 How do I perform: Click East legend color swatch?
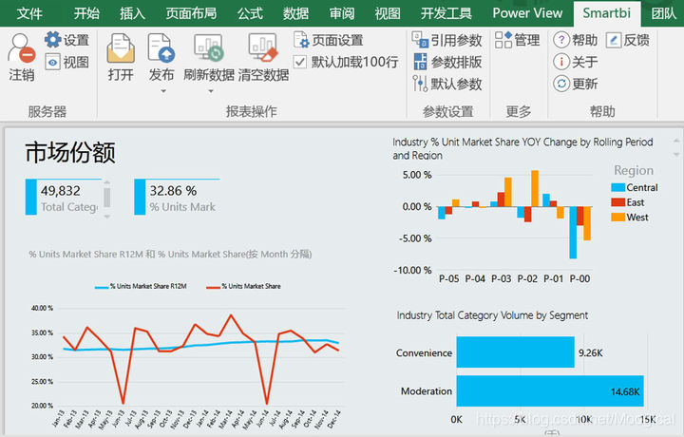tap(618, 202)
